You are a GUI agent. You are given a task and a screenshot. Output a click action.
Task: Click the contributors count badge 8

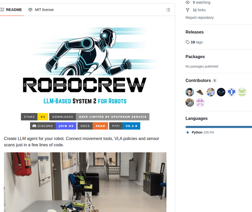tap(215, 81)
